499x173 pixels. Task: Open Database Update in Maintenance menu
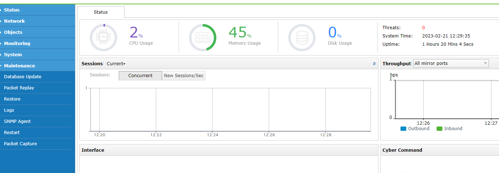[36, 77]
